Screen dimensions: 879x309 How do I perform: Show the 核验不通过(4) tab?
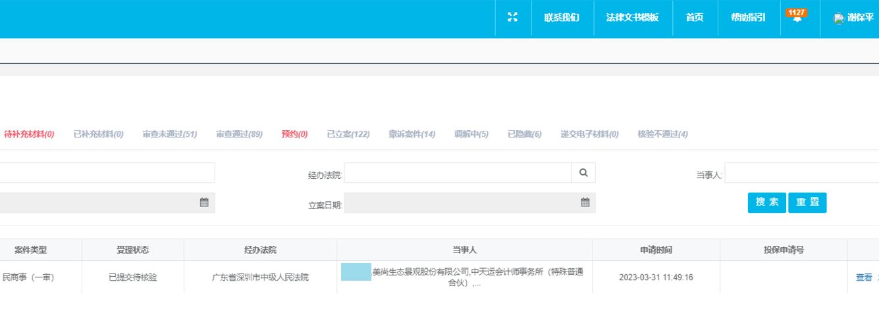662,134
